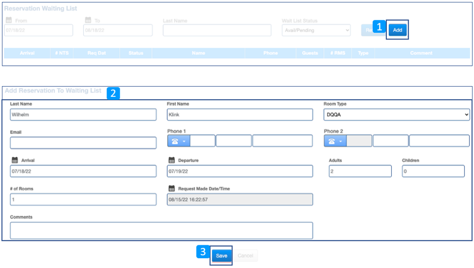Click the Departure calendar icon
The image size is (474, 268).
click(172, 160)
